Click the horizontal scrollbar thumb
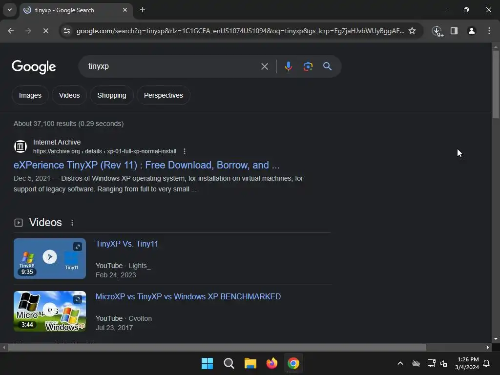Viewport: 500px width, 375px height. [x=217, y=348]
